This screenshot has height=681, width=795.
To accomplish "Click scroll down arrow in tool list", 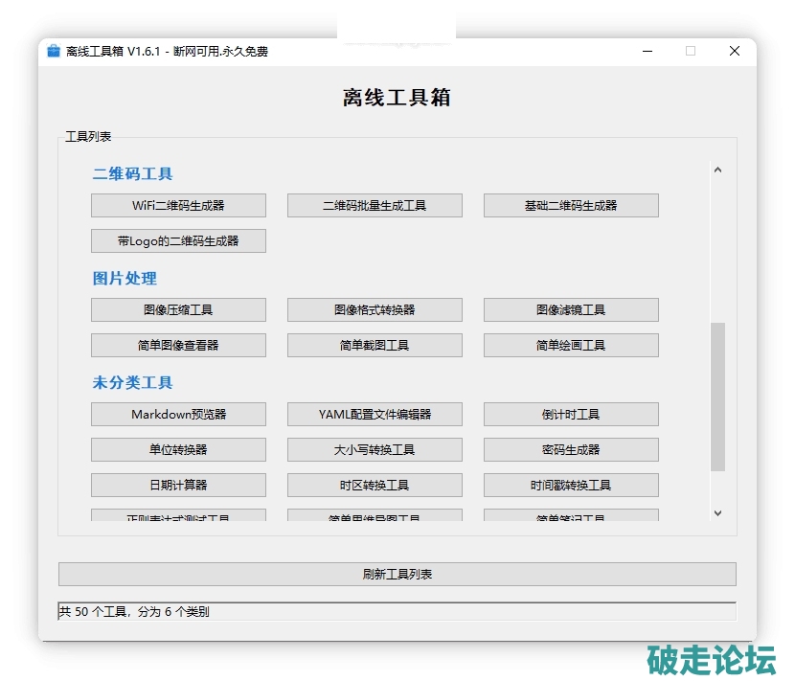I will (x=717, y=513).
